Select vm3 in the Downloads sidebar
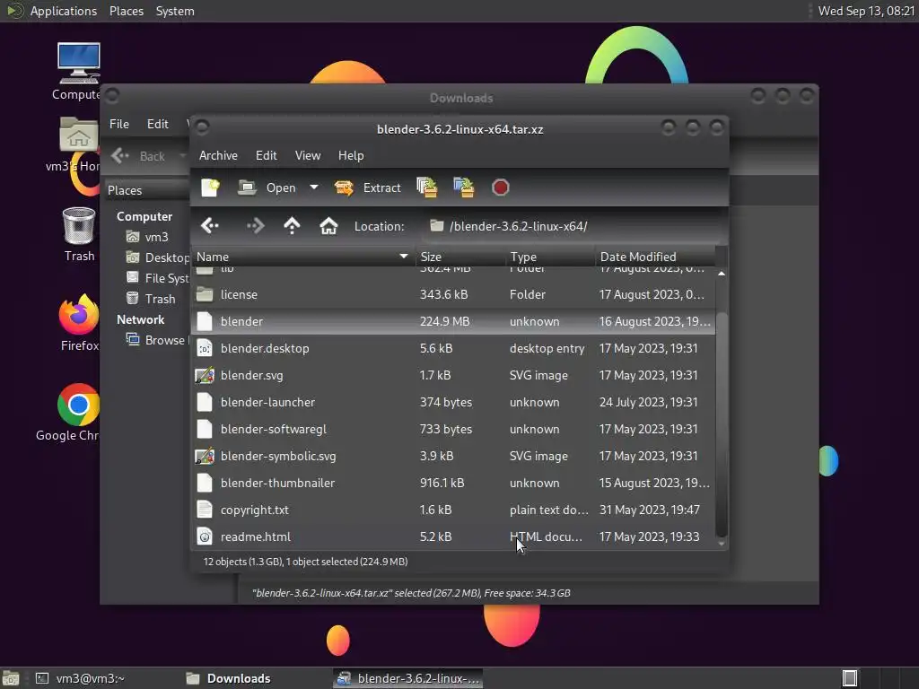This screenshot has width=919, height=689. click(x=147, y=237)
